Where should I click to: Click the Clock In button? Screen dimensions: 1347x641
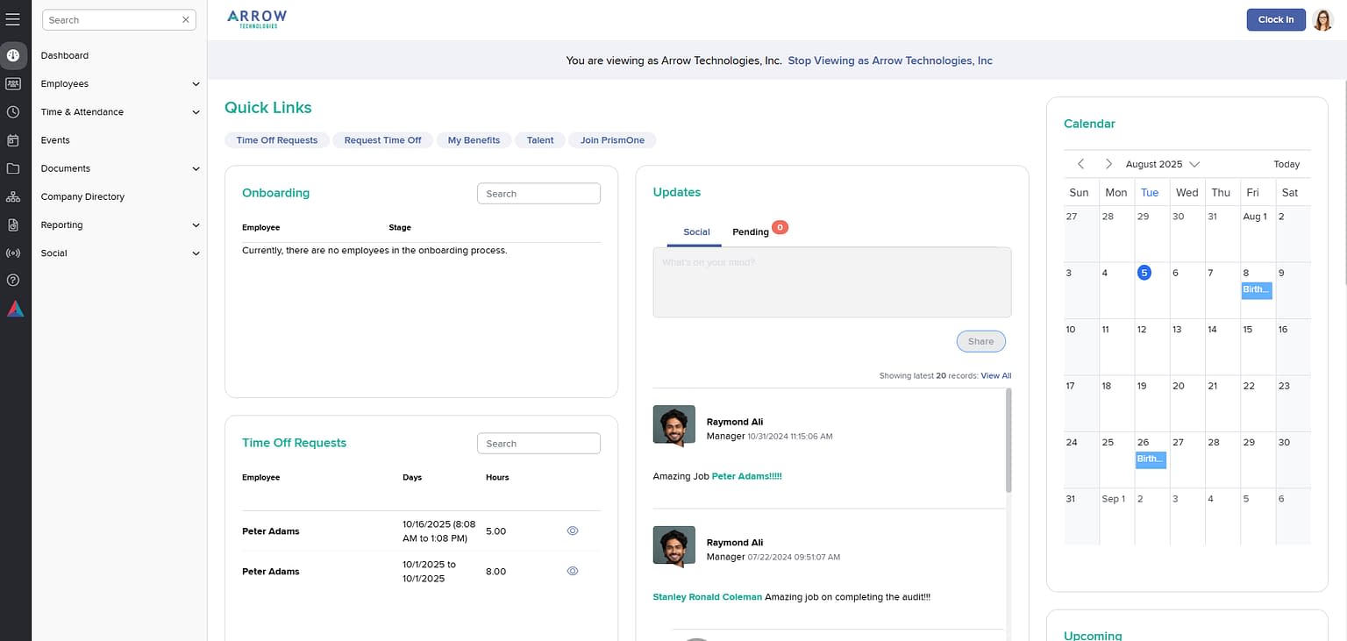click(1276, 19)
